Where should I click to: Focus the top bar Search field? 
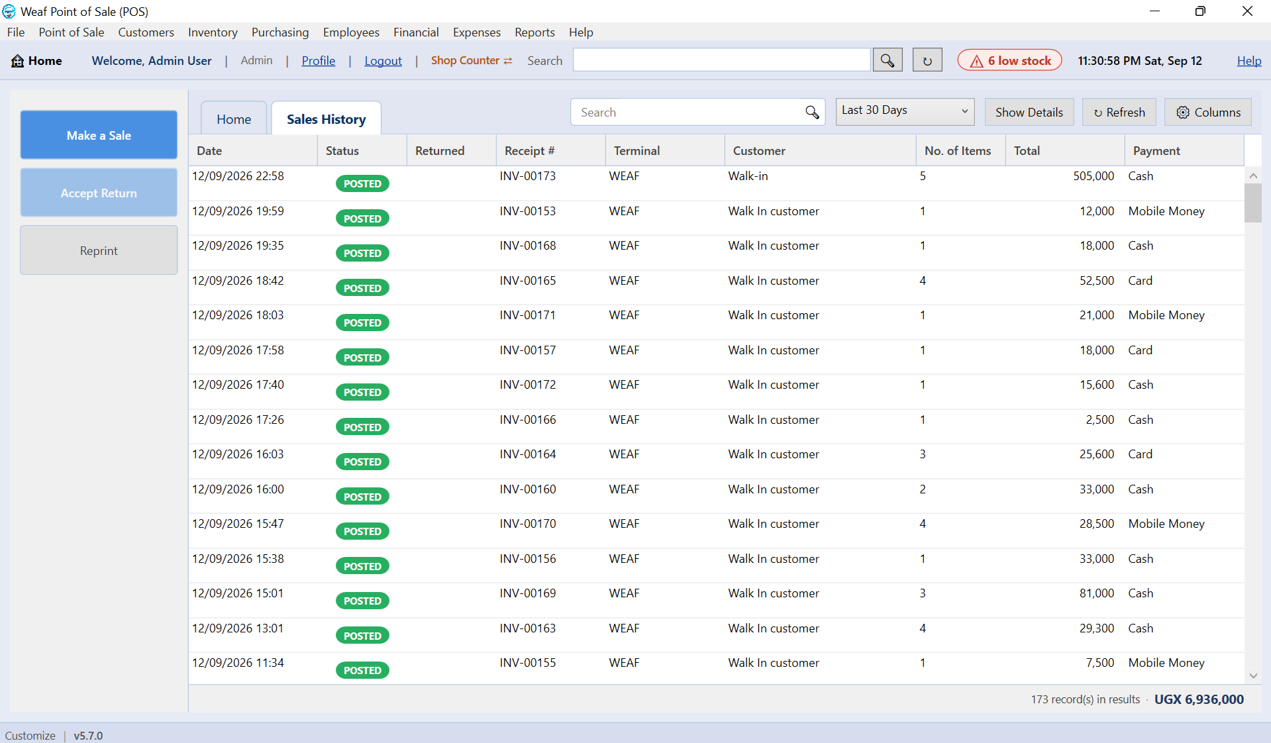coord(721,60)
